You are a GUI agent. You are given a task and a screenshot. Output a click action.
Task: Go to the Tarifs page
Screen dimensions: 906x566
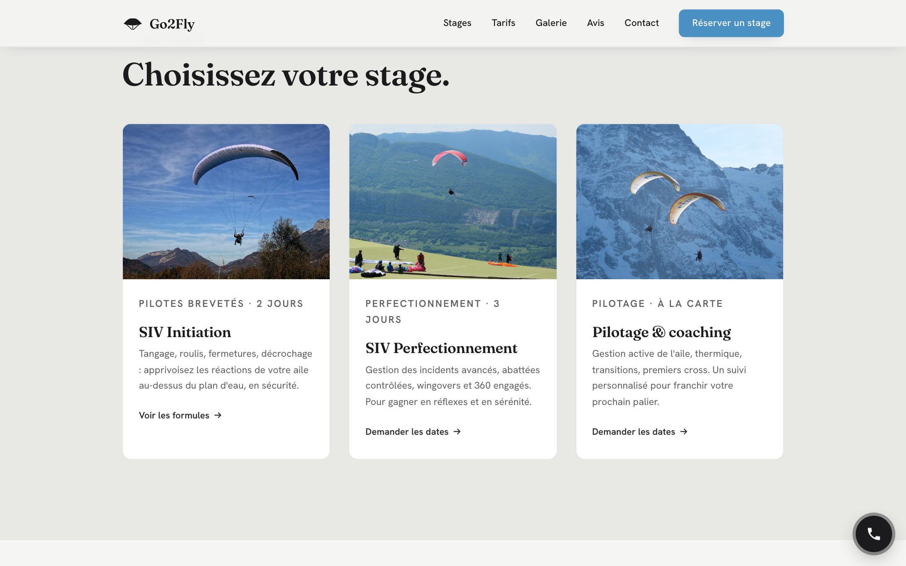503,23
